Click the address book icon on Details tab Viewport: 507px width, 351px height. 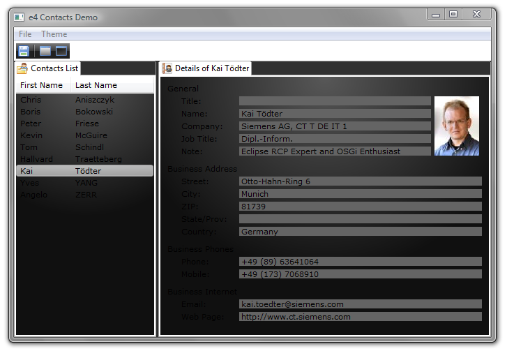point(167,68)
